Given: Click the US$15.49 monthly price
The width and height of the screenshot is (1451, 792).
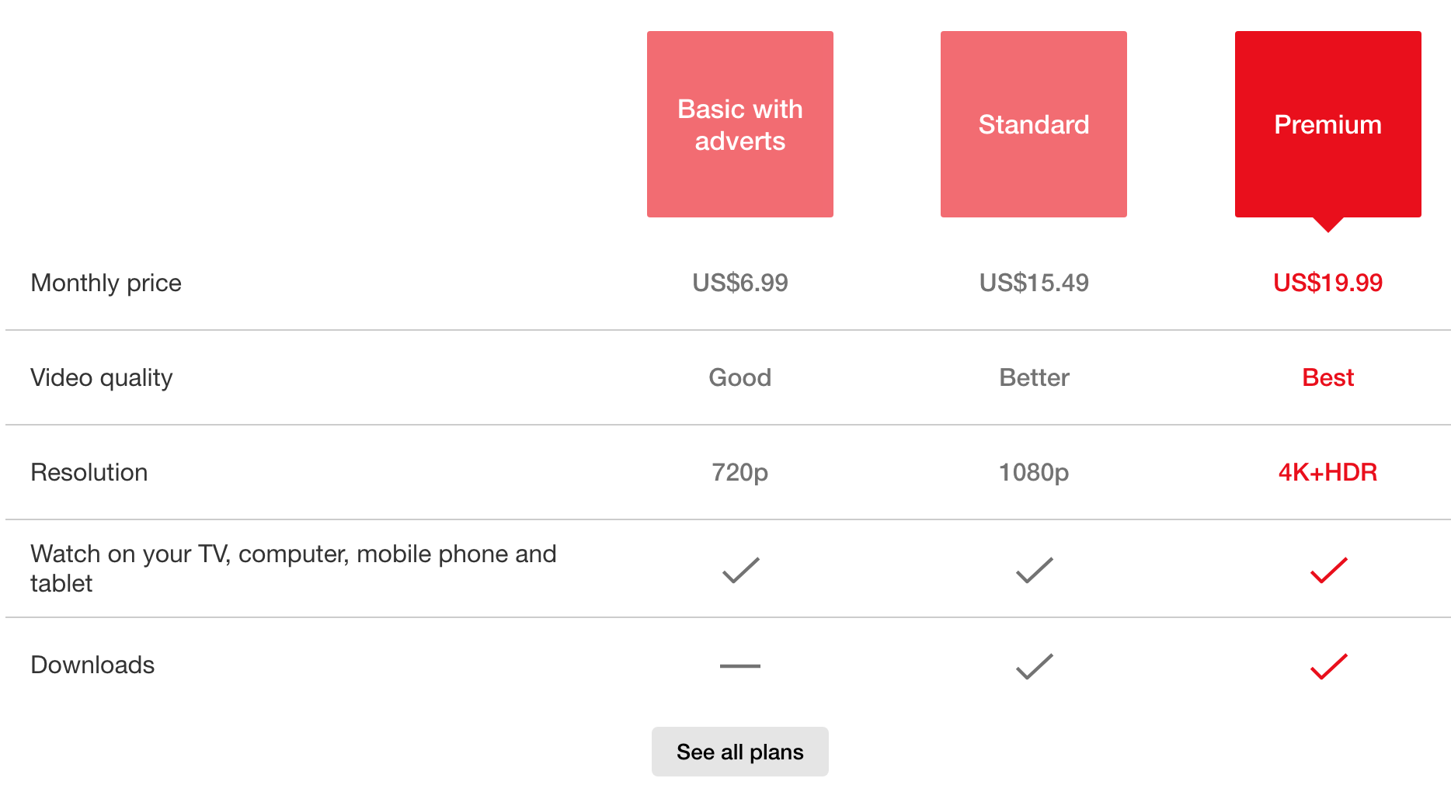Looking at the screenshot, I should (x=1034, y=283).
